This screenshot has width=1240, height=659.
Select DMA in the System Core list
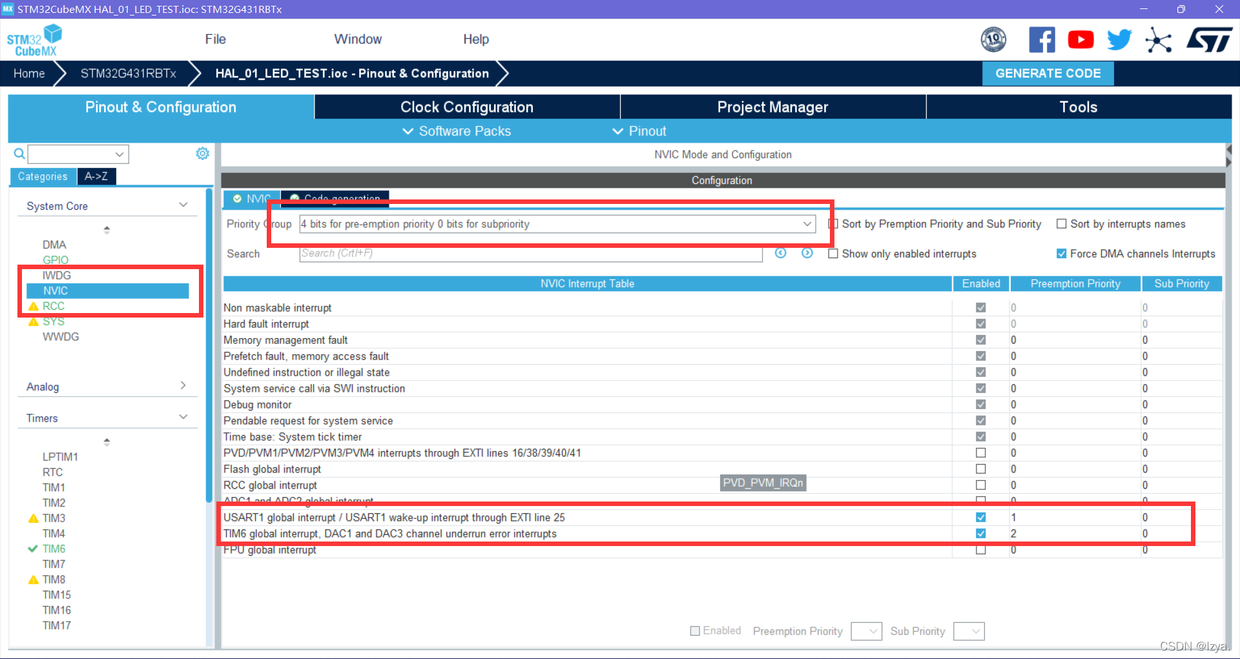click(x=54, y=245)
